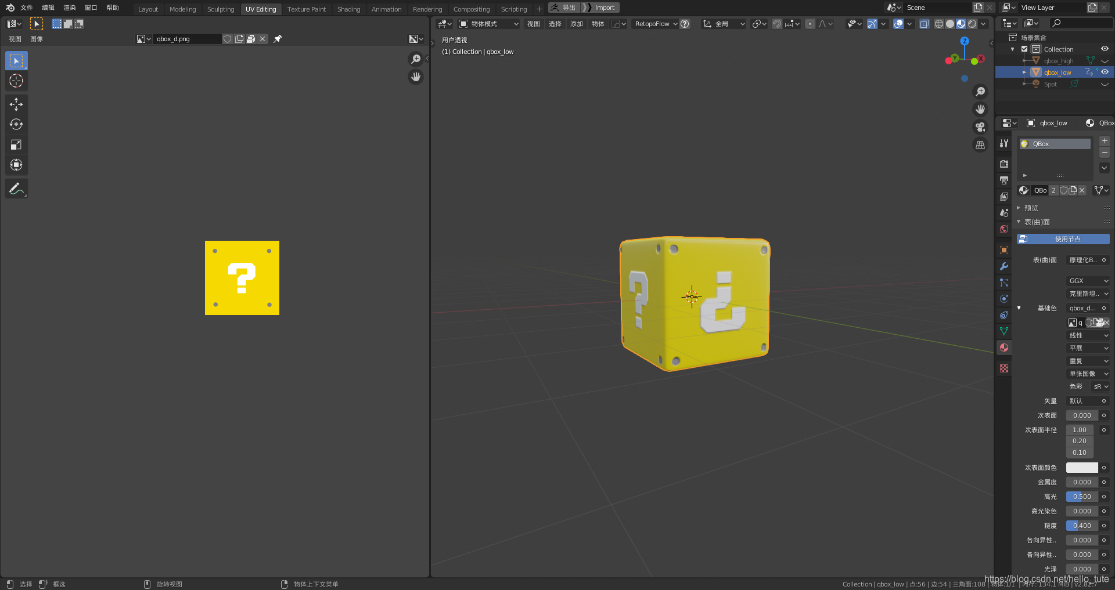This screenshot has width=1115, height=590.
Task: Select the Annotate pencil tool
Action: pos(16,189)
